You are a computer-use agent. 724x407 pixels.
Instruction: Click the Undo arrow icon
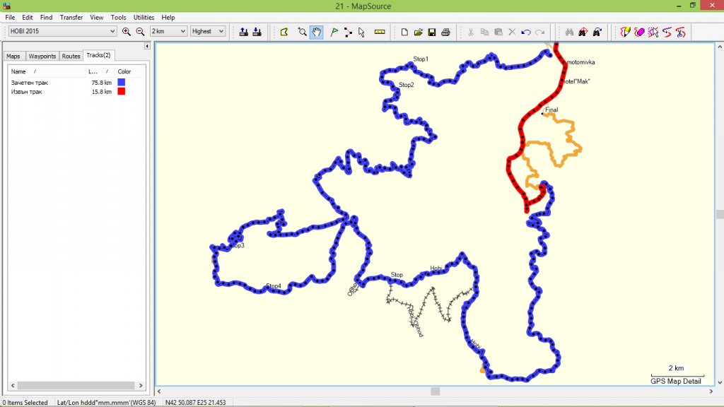point(525,32)
